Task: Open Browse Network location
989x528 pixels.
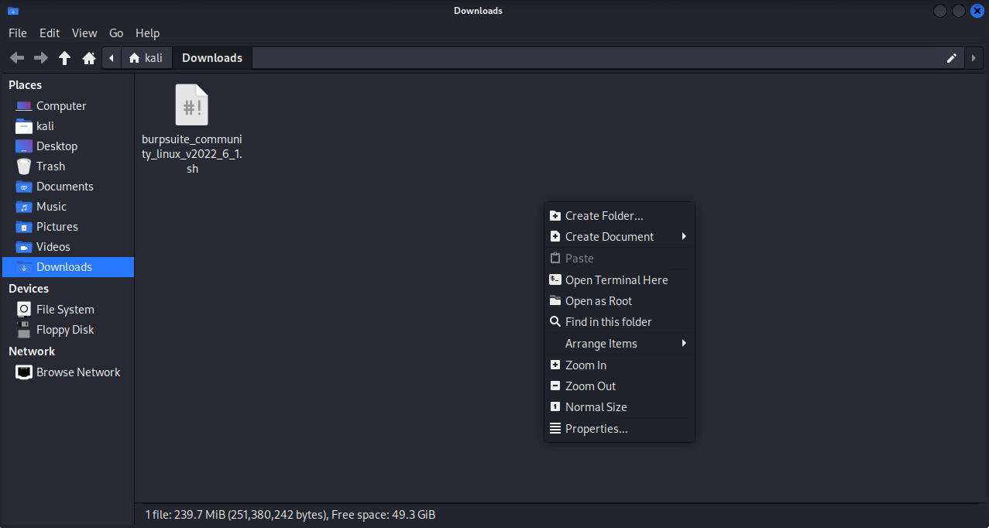Action: (77, 372)
